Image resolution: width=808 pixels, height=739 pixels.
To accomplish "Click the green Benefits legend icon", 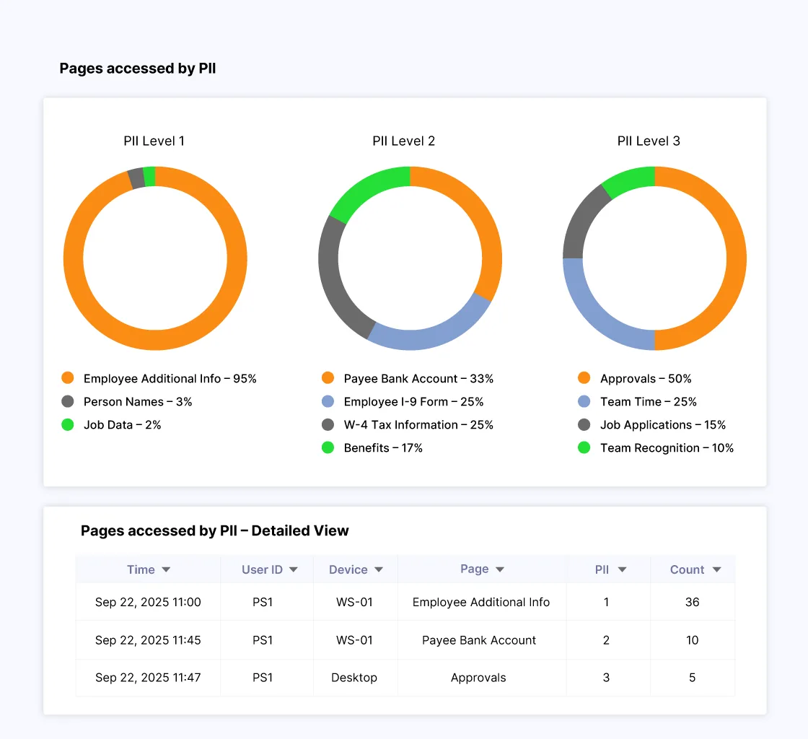I will (x=329, y=447).
